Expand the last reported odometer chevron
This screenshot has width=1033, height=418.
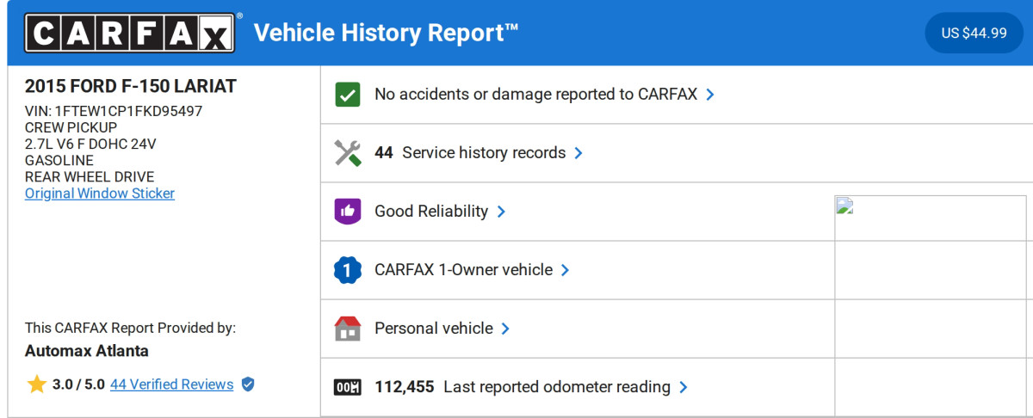684,387
